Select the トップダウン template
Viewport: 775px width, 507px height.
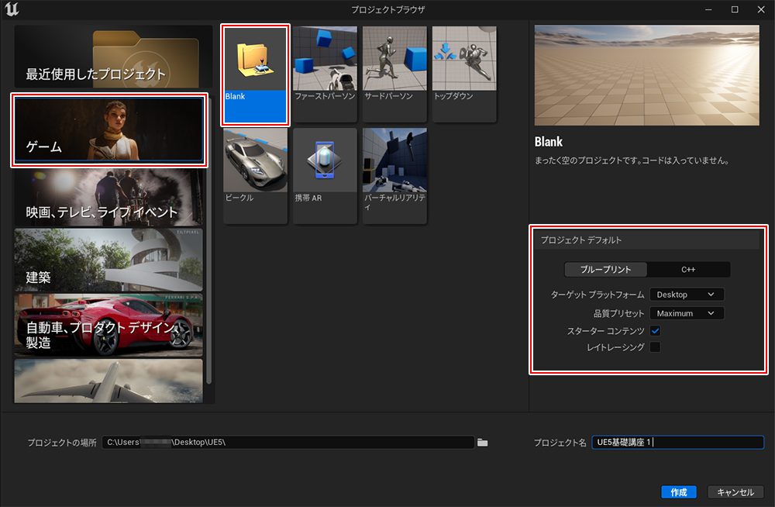463,74
